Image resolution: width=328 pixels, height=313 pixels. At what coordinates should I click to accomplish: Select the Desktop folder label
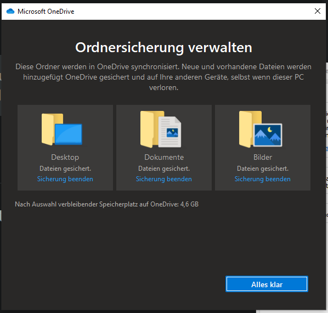point(65,157)
